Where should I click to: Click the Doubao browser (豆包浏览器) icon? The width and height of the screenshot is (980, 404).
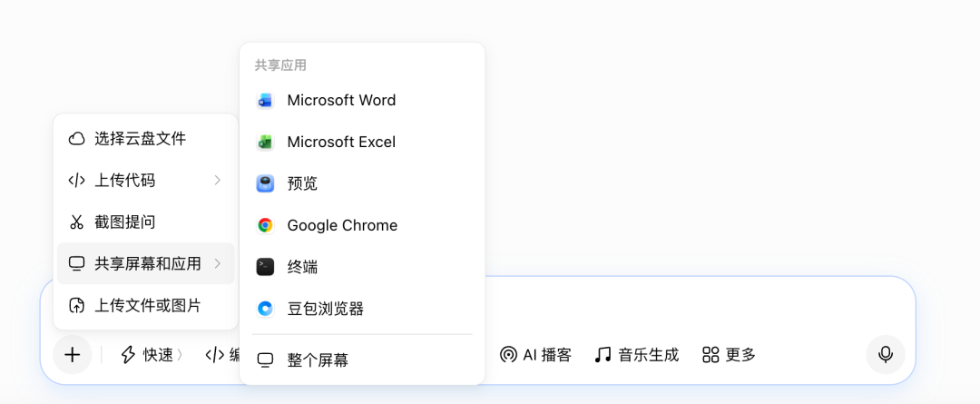pyautogui.click(x=265, y=309)
